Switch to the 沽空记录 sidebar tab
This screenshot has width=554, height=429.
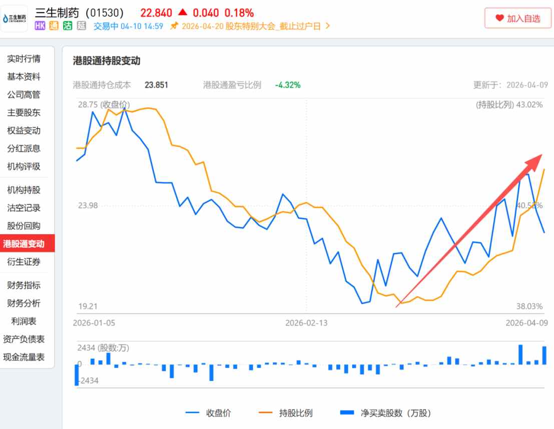pos(24,208)
